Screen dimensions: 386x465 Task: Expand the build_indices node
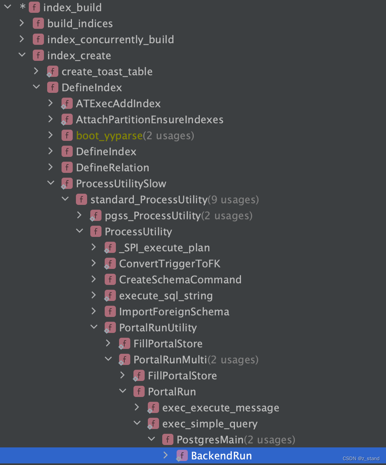click(x=22, y=23)
